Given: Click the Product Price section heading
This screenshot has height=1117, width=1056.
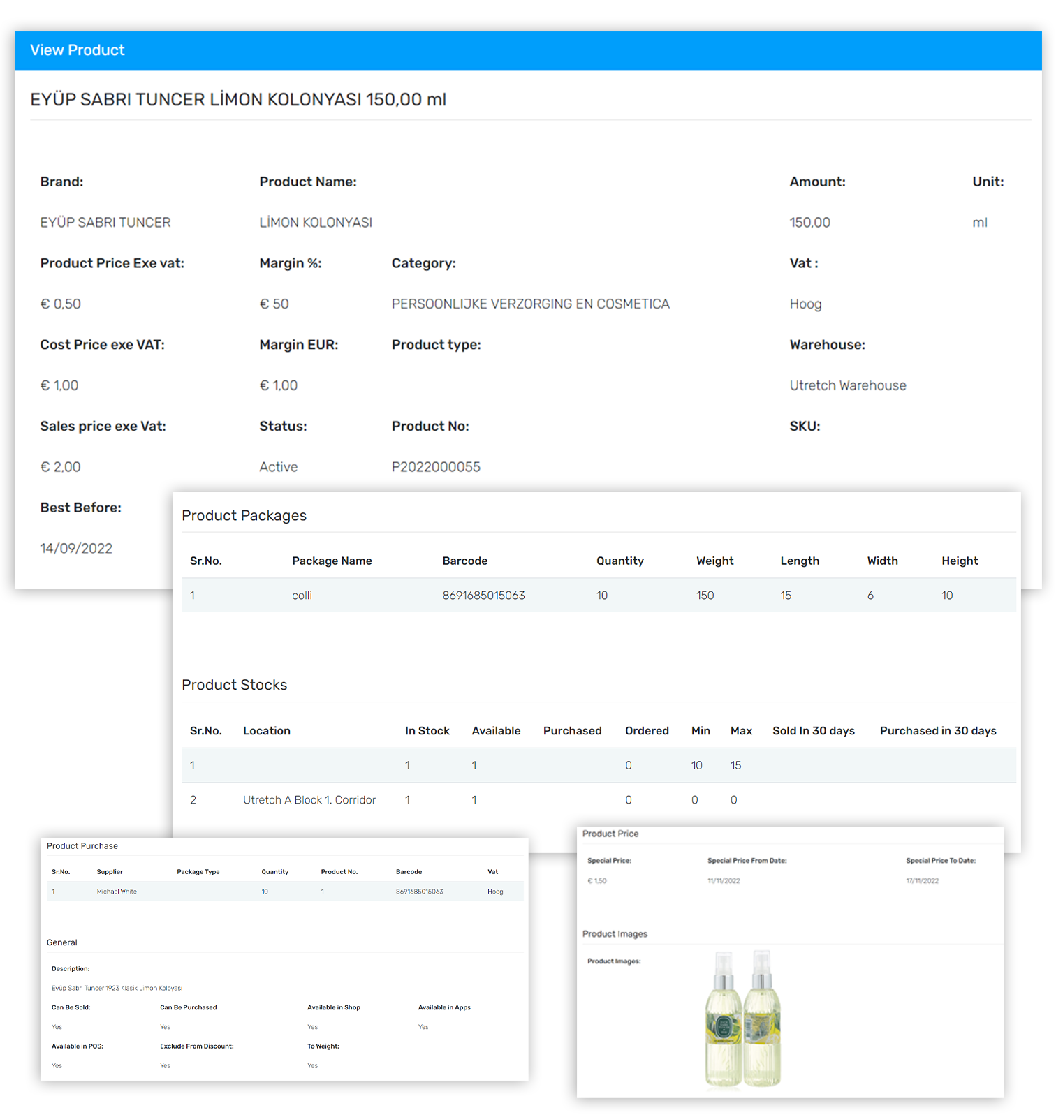Looking at the screenshot, I should coord(610,834).
